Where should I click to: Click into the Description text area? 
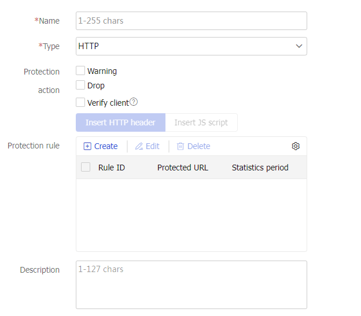(x=191, y=285)
